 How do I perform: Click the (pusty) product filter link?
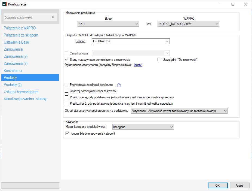[138, 65]
